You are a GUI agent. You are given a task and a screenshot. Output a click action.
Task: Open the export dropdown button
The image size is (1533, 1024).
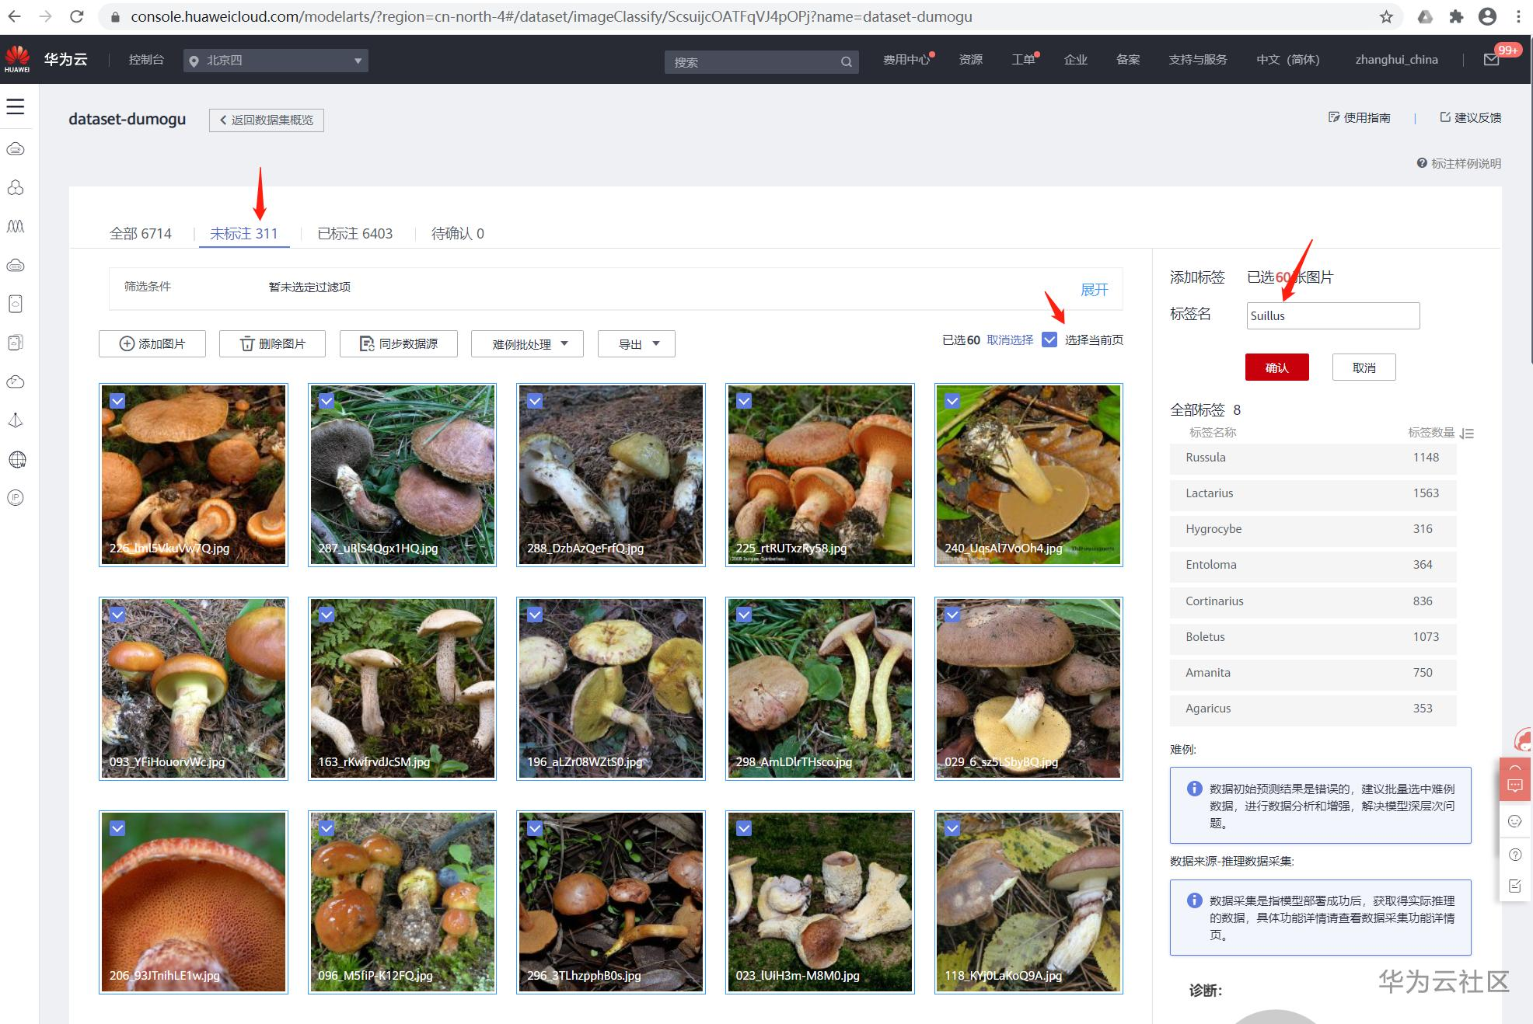tap(636, 344)
